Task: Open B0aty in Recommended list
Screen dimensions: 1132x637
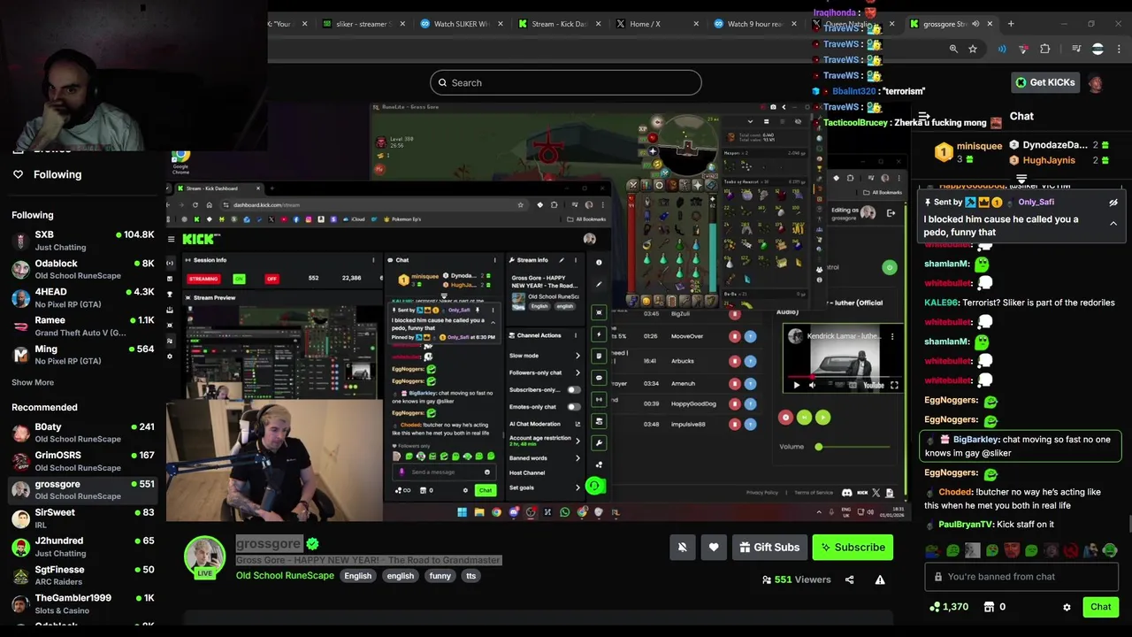Action: [83, 433]
